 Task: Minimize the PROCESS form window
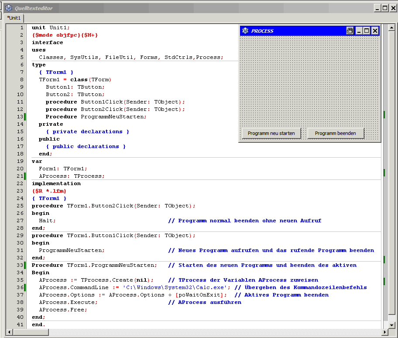pos(359,31)
